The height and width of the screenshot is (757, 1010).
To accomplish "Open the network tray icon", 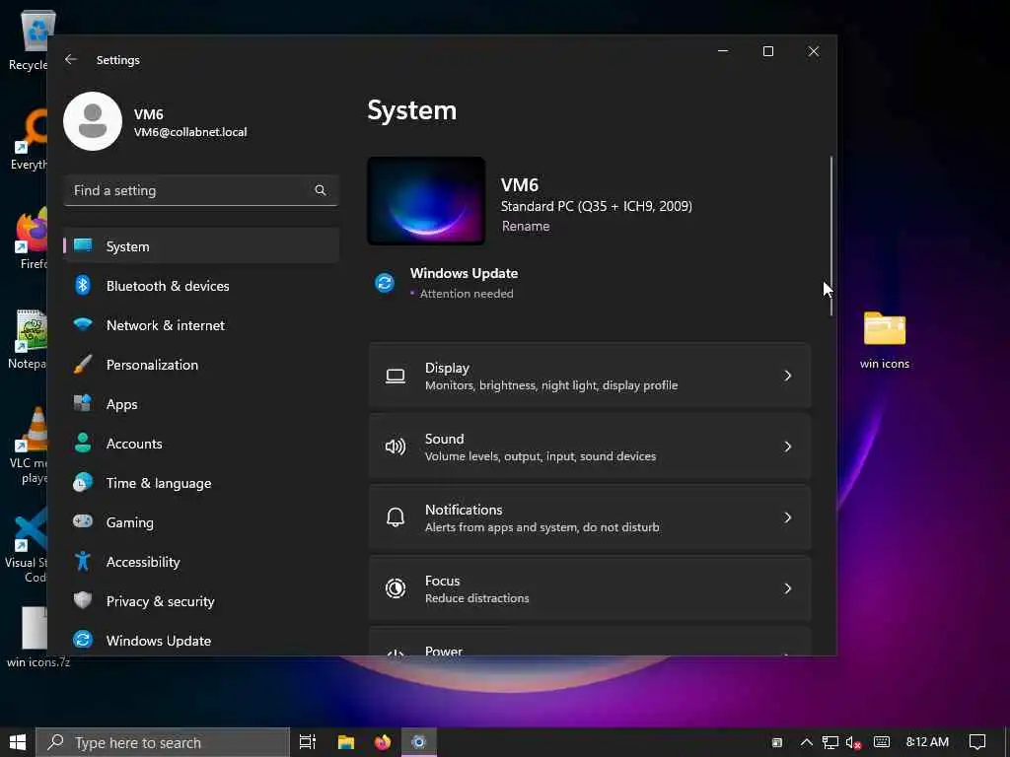I will point(830,743).
